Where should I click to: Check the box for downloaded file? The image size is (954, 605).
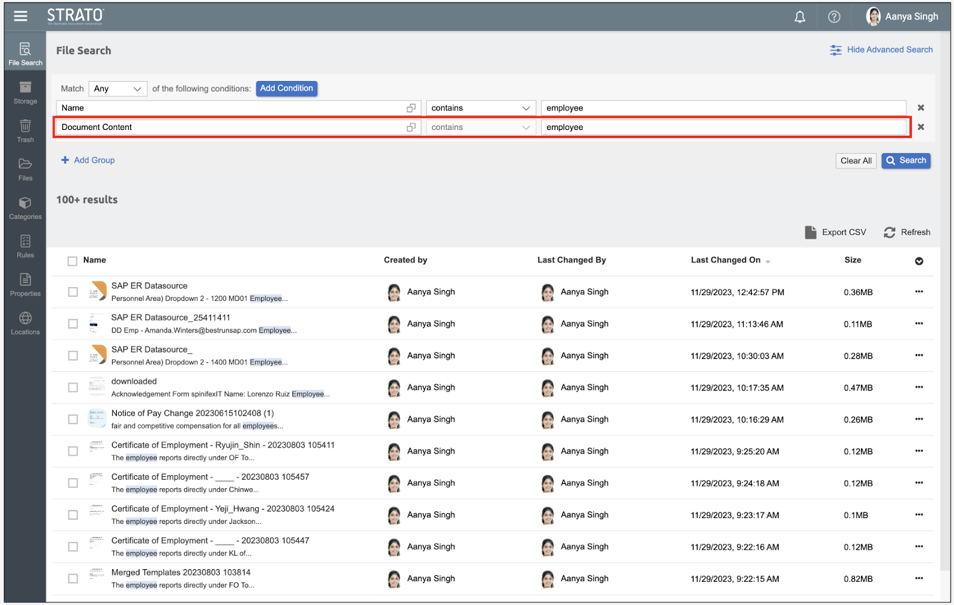[x=73, y=387]
